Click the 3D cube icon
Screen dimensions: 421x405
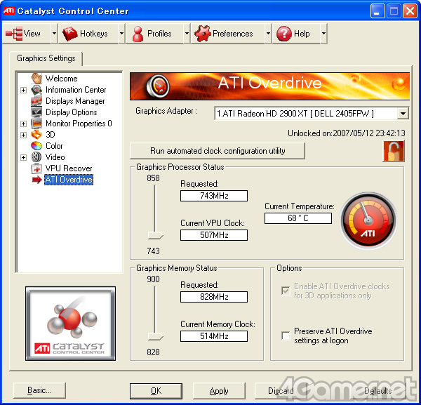36,134
